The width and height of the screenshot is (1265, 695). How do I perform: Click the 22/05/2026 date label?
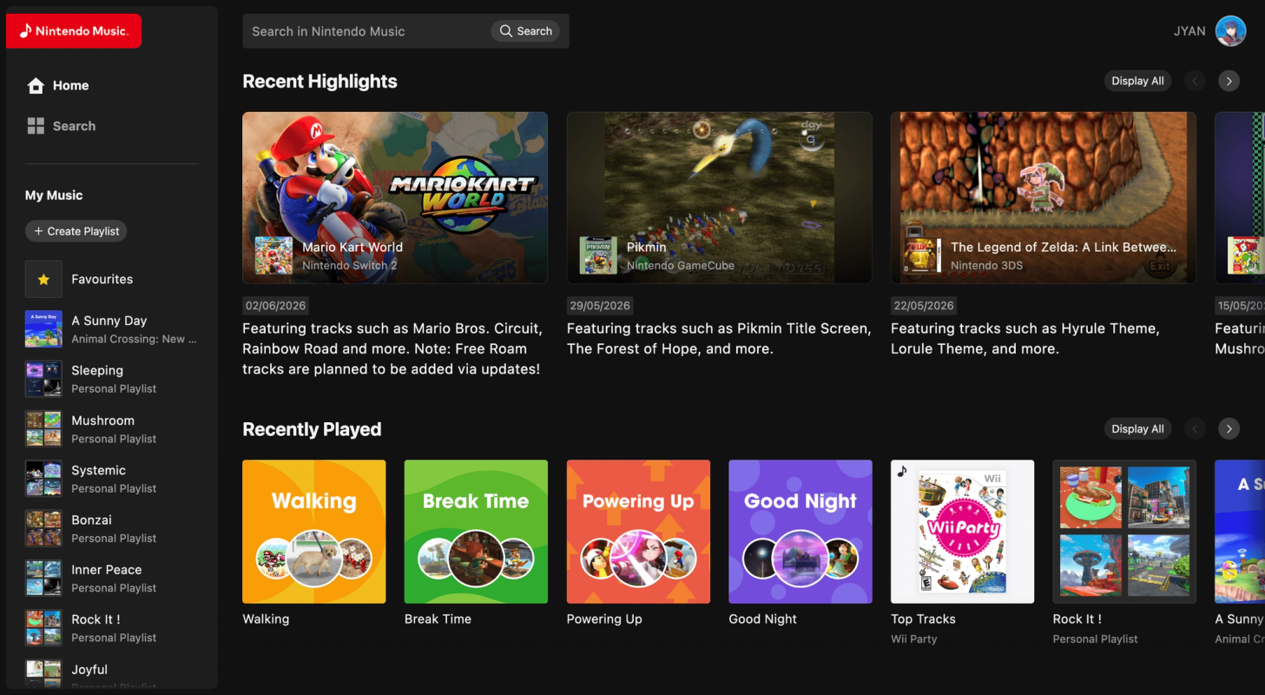pos(924,306)
